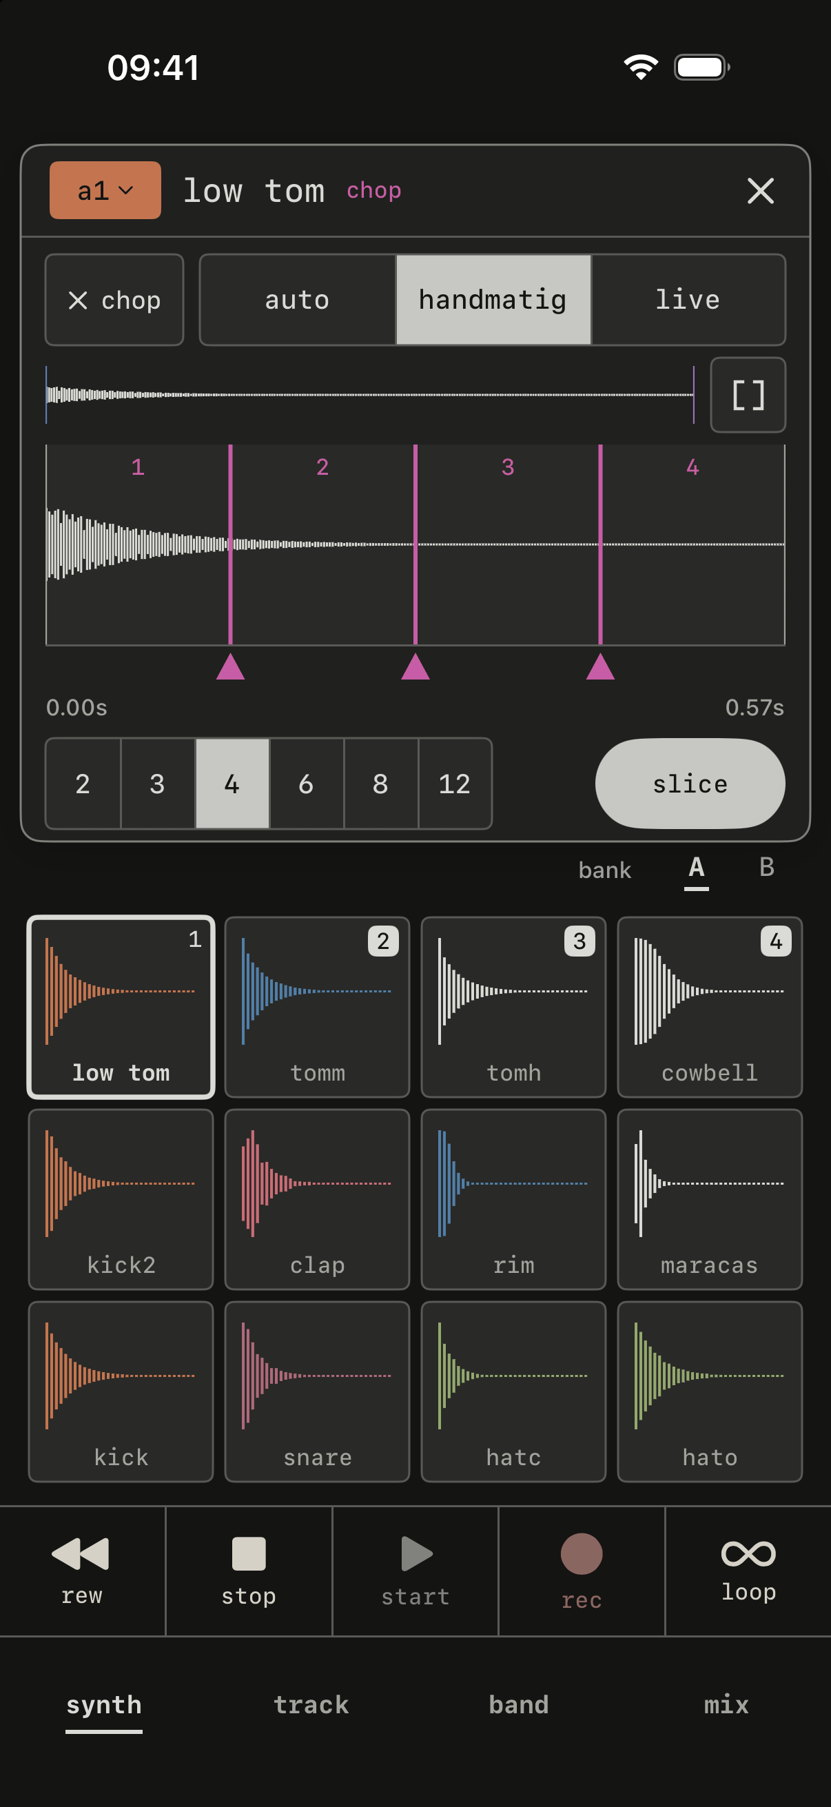Click the rewind icon
The image size is (831, 1807).
pos(81,1553)
